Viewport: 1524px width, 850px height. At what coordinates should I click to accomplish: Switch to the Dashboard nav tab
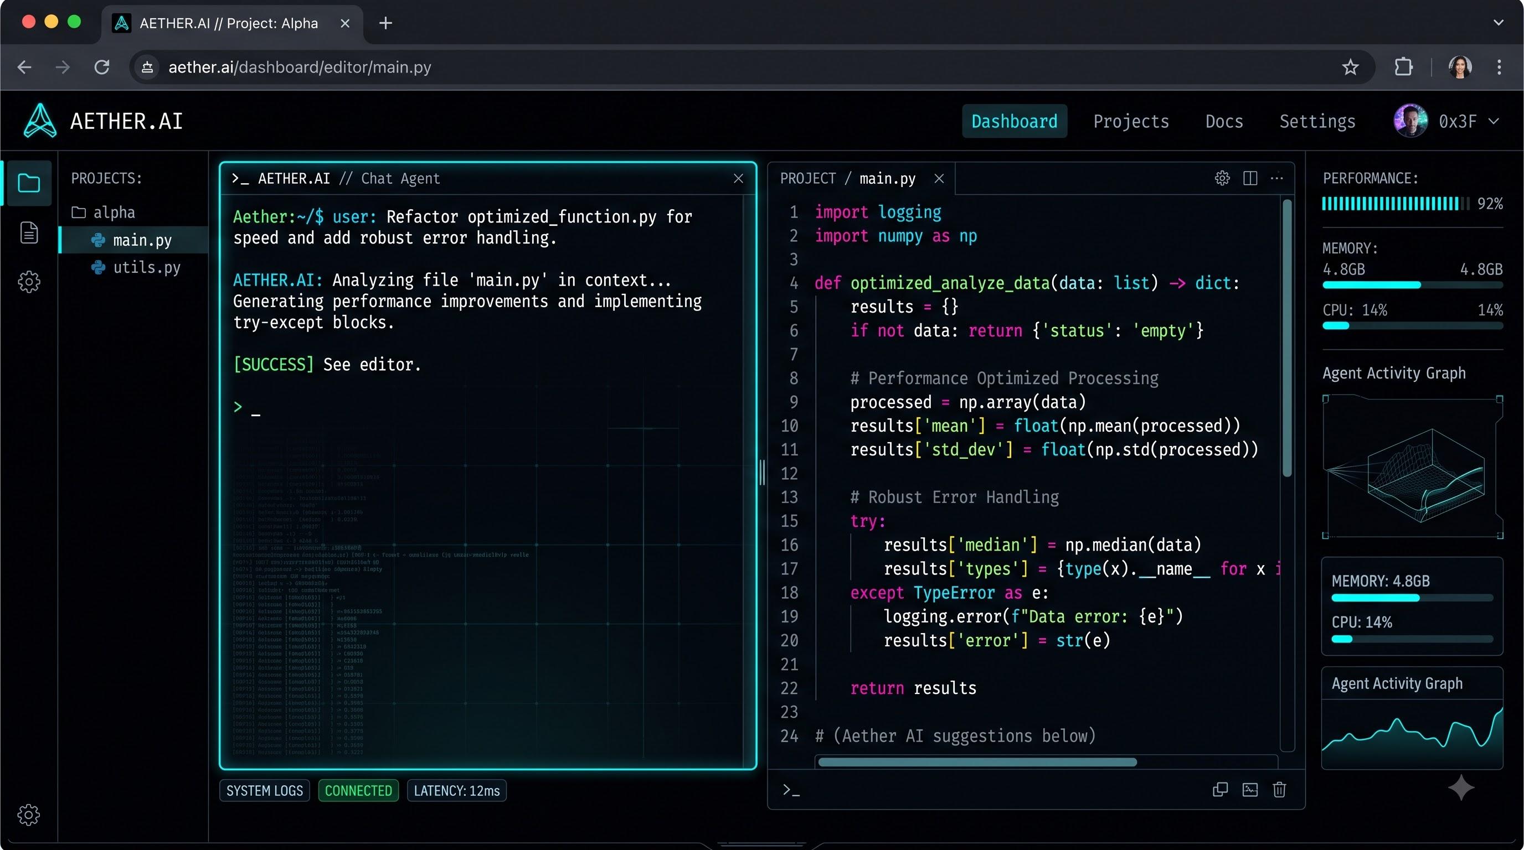coord(1015,121)
